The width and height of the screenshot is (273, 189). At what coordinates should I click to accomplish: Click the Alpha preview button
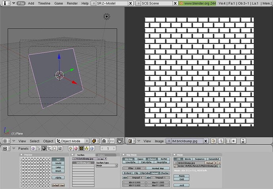[x=58, y=178]
